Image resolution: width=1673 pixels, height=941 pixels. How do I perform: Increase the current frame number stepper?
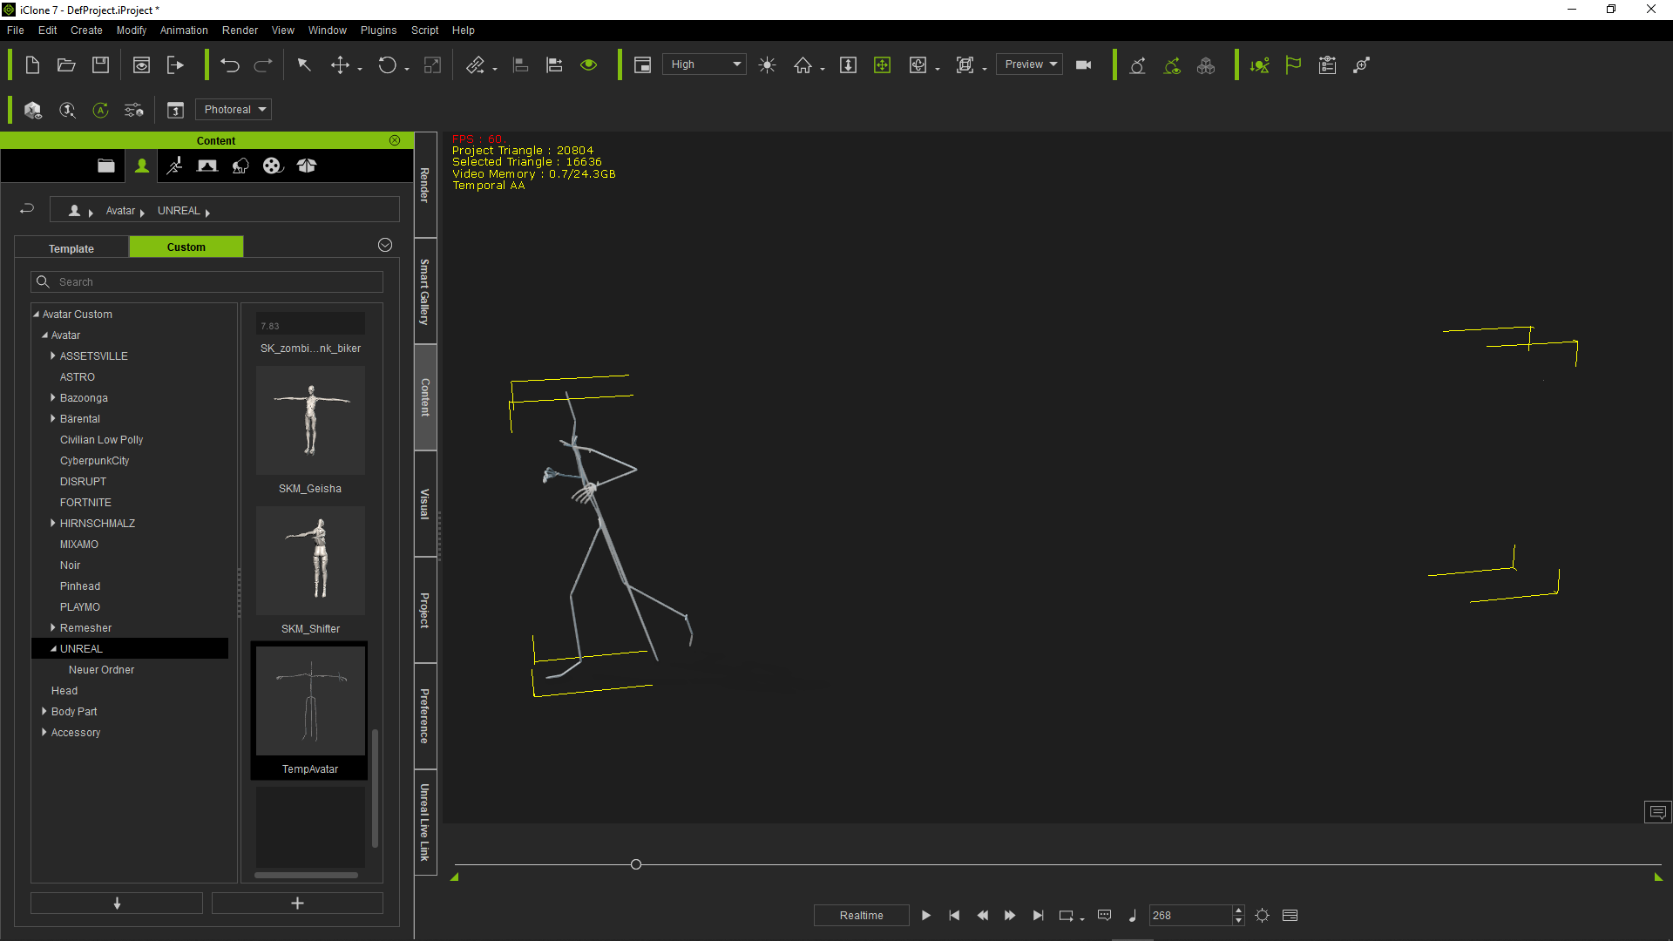click(x=1238, y=911)
